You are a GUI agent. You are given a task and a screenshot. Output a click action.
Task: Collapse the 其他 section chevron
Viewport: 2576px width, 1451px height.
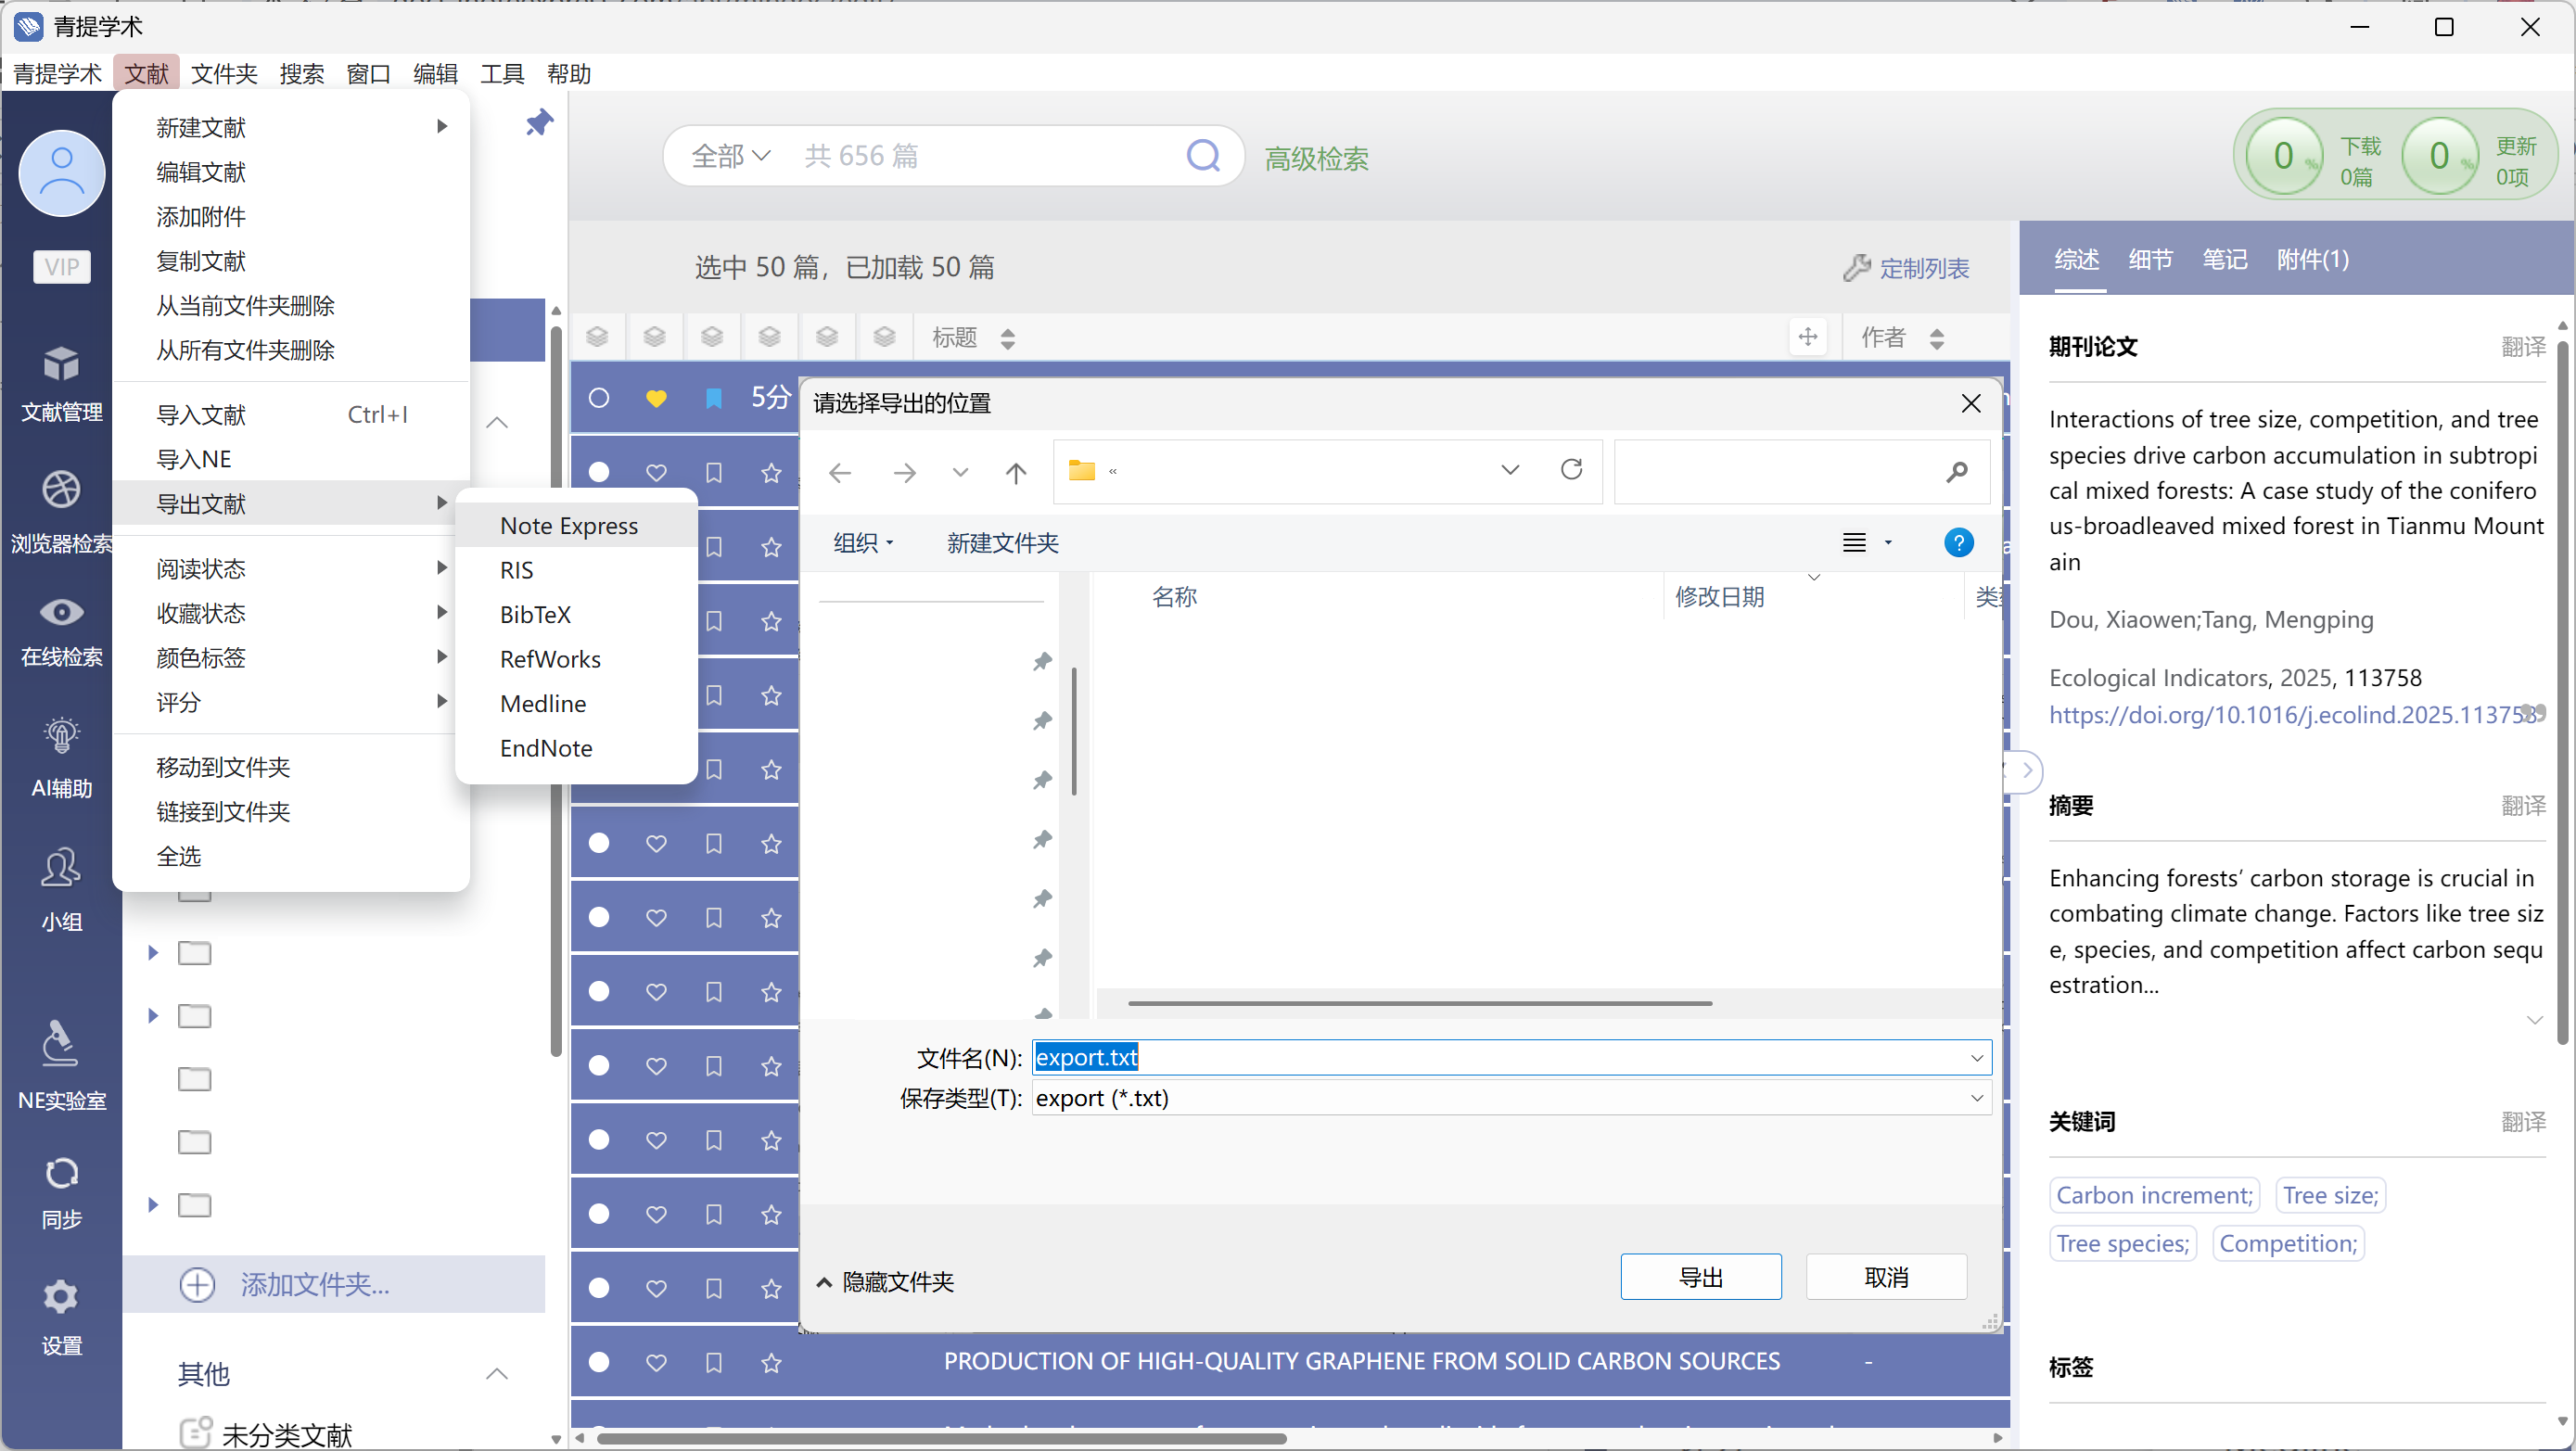497,1373
